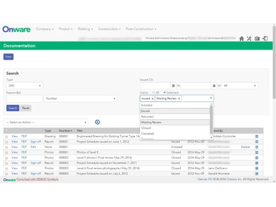276x207 pixels.
Task: Check the Drawing 000001 row checkbox
Action: tap(7, 136)
